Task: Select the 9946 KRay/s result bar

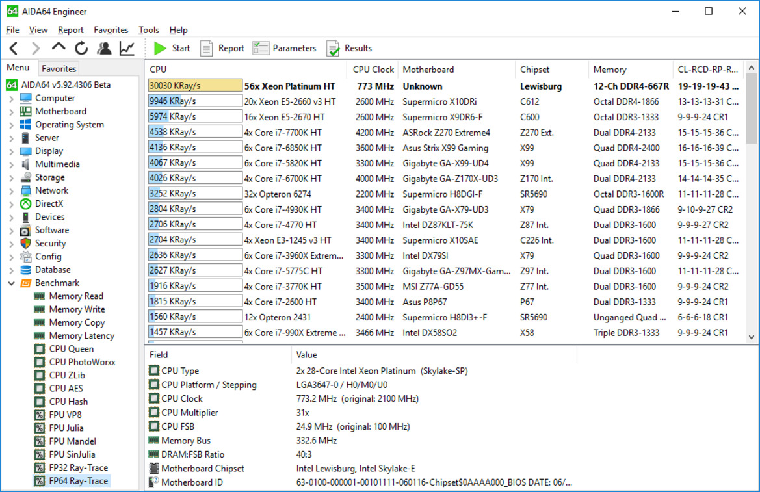Action: click(195, 101)
